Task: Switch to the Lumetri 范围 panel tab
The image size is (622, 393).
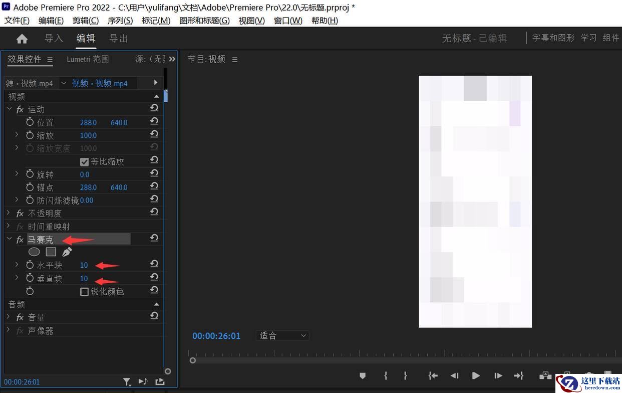Action: (88, 59)
